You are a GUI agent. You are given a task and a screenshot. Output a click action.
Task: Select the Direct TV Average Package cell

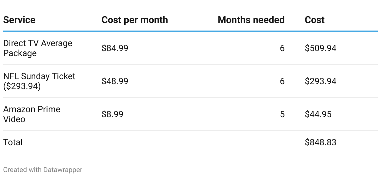coord(37,48)
